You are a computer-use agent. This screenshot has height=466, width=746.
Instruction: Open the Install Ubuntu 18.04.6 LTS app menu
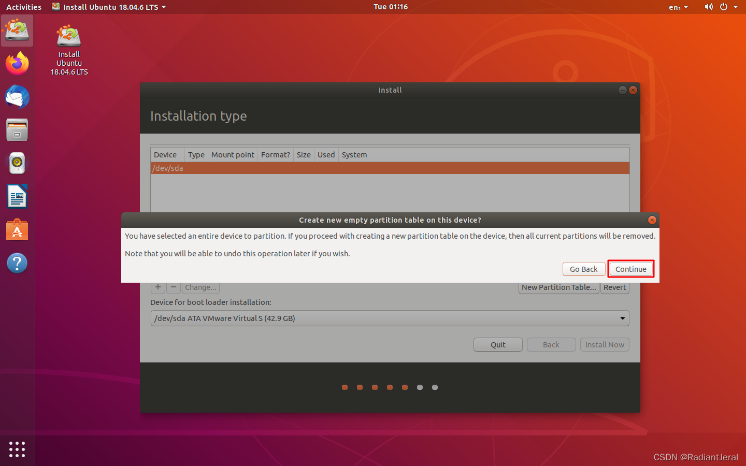click(109, 7)
